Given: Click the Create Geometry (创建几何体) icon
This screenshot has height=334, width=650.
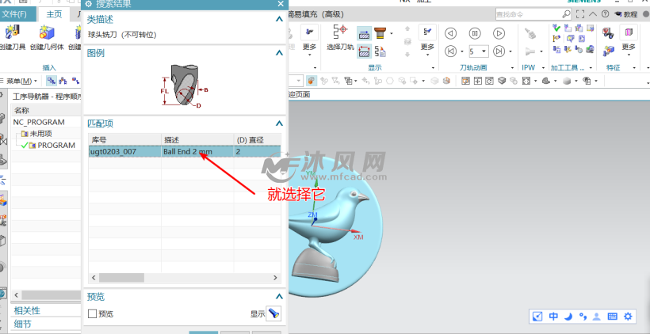Looking at the screenshot, I should pyautogui.click(x=47, y=32).
